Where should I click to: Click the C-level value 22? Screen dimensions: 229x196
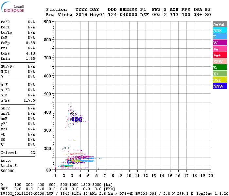[33, 153]
